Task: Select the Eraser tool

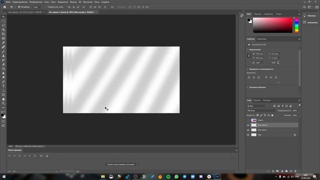Action: pos(3,64)
